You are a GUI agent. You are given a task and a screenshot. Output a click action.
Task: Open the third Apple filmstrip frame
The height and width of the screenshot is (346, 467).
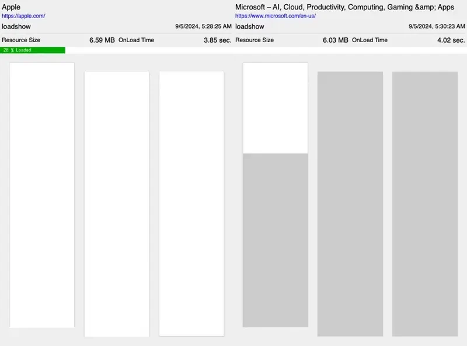point(191,204)
